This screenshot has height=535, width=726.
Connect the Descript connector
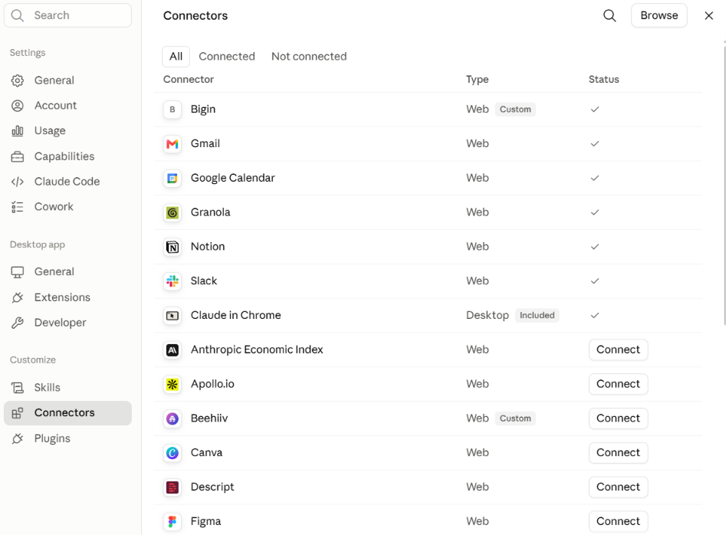(x=618, y=487)
